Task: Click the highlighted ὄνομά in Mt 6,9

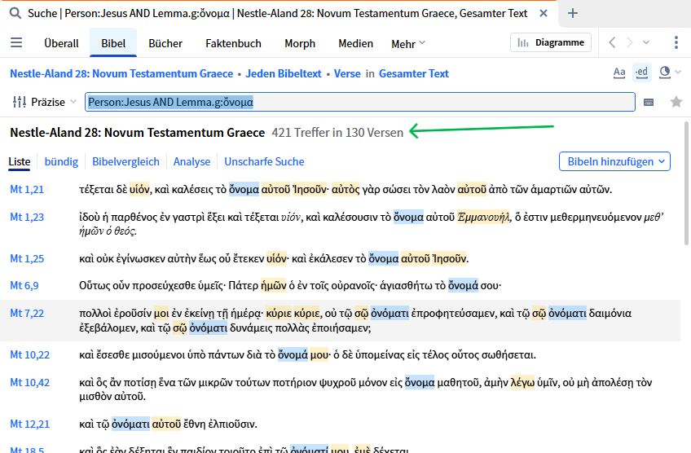Action: click(463, 285)
